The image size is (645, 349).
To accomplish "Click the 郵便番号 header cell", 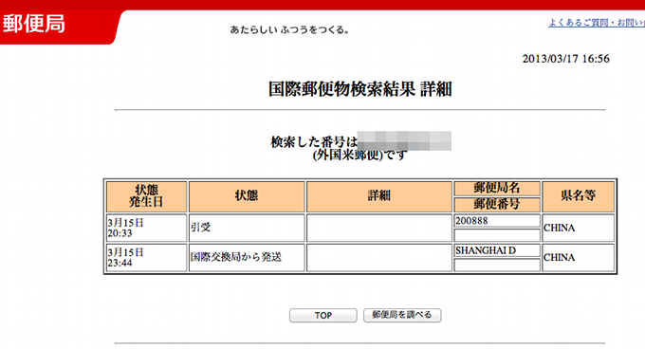I will pos(496,204).
